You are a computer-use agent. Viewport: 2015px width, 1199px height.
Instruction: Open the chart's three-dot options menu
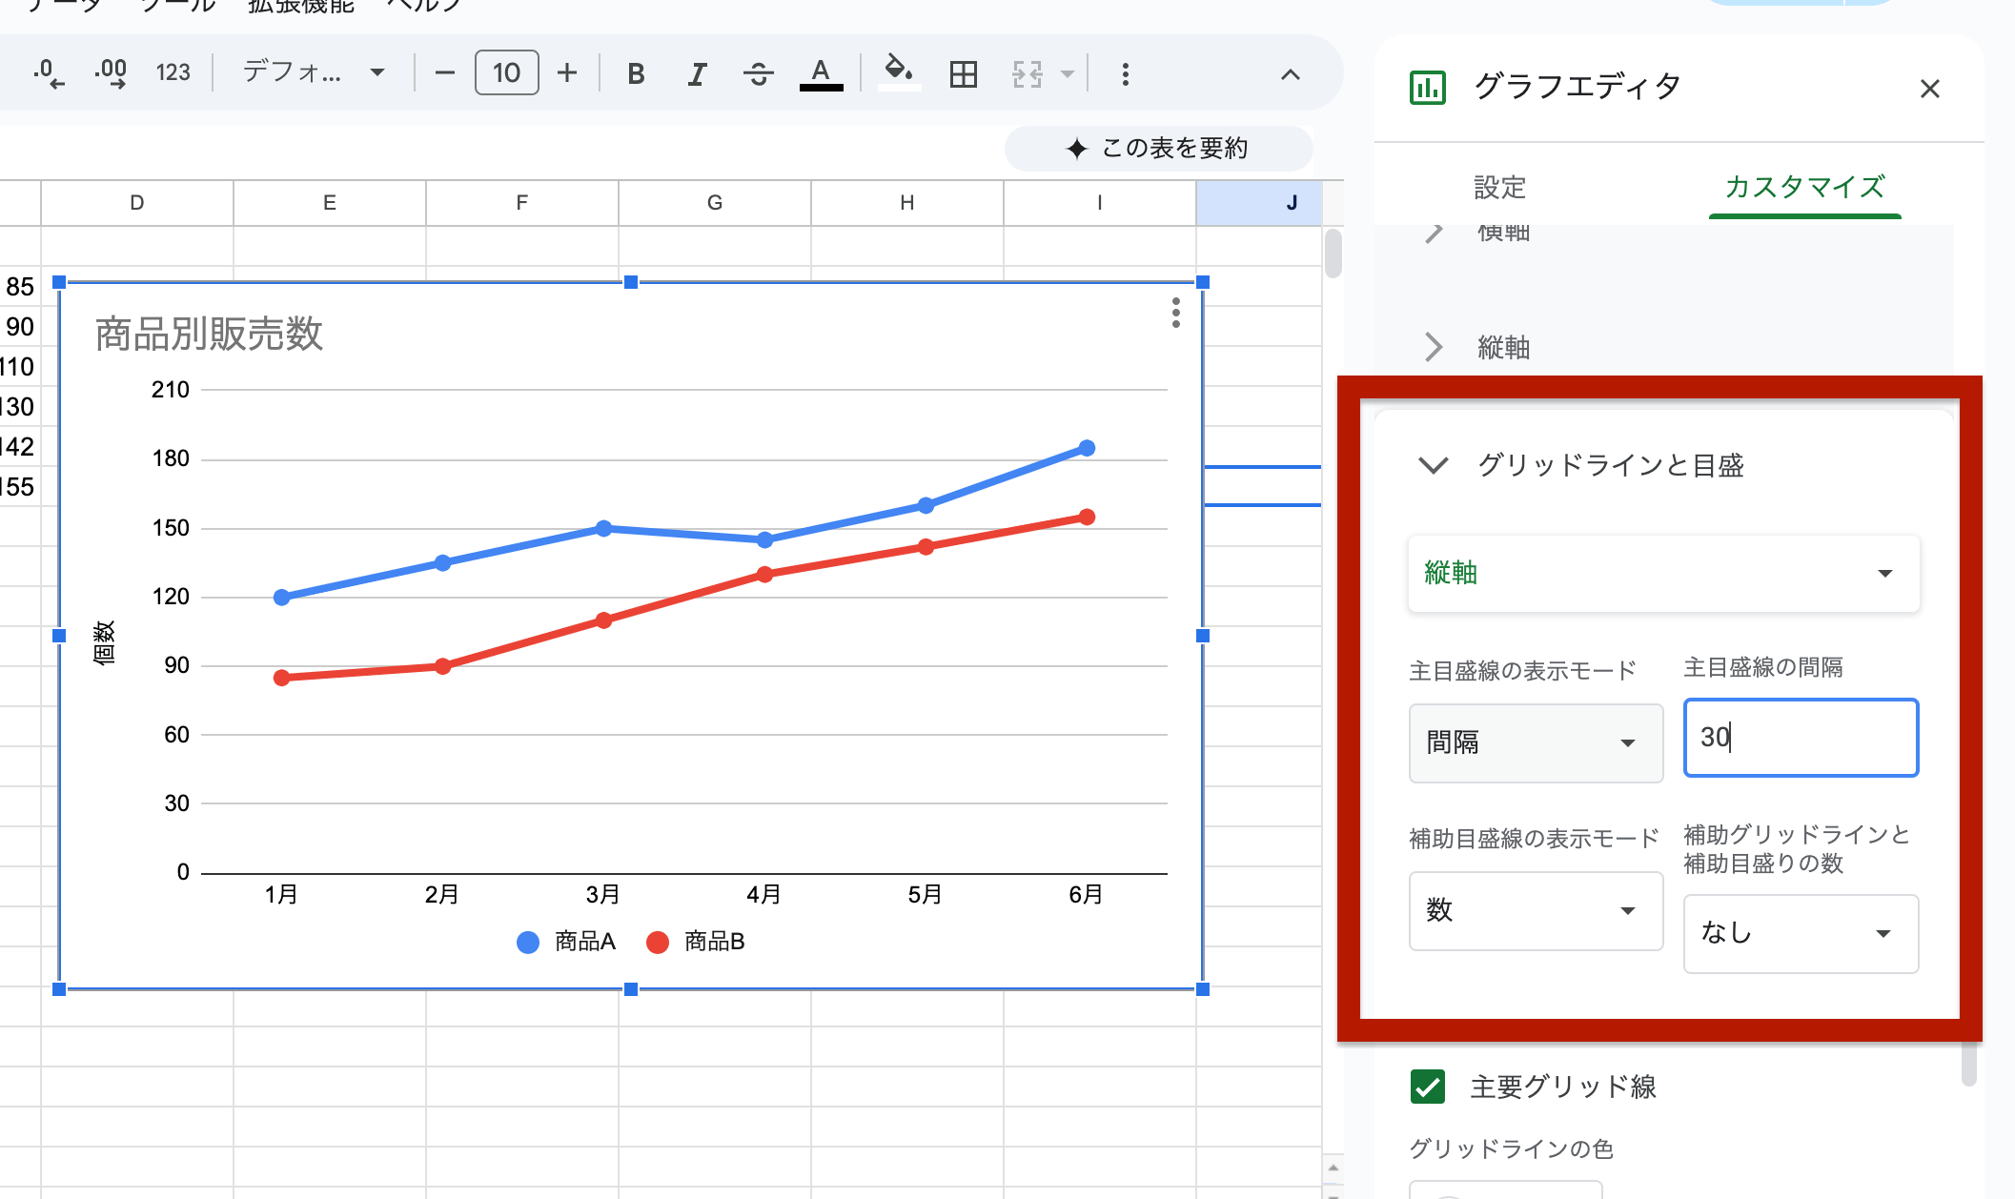tap(1175, 314)
